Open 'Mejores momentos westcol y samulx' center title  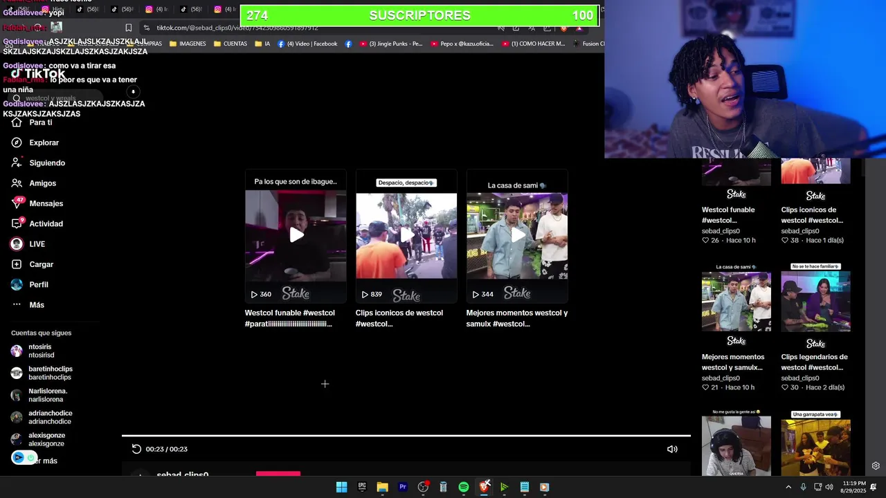517,318
